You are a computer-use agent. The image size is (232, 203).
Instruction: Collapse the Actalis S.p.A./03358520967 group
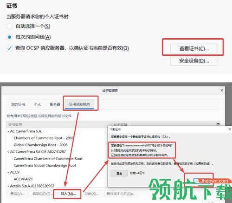click(x=8, y=186)
